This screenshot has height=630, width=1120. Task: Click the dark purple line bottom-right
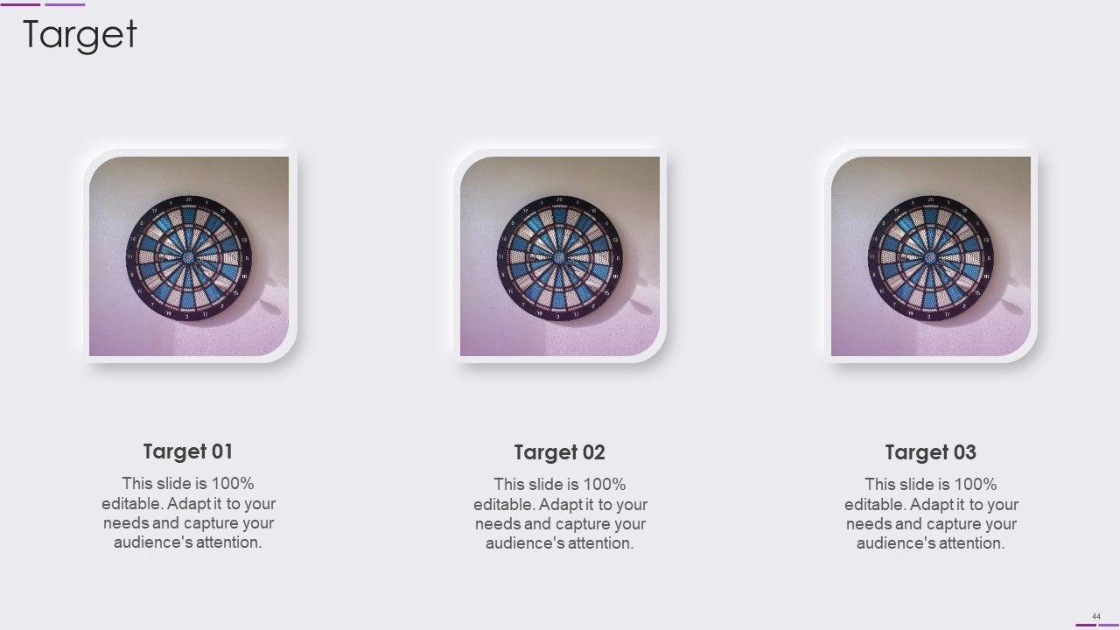pos(1086,625)
